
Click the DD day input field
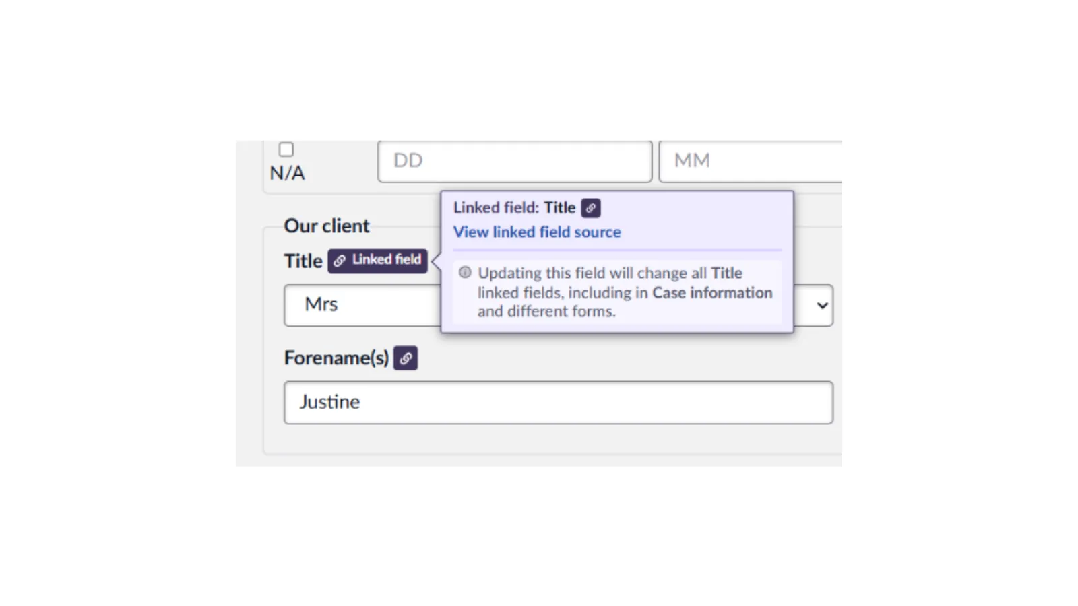click(x=515, y=161)
